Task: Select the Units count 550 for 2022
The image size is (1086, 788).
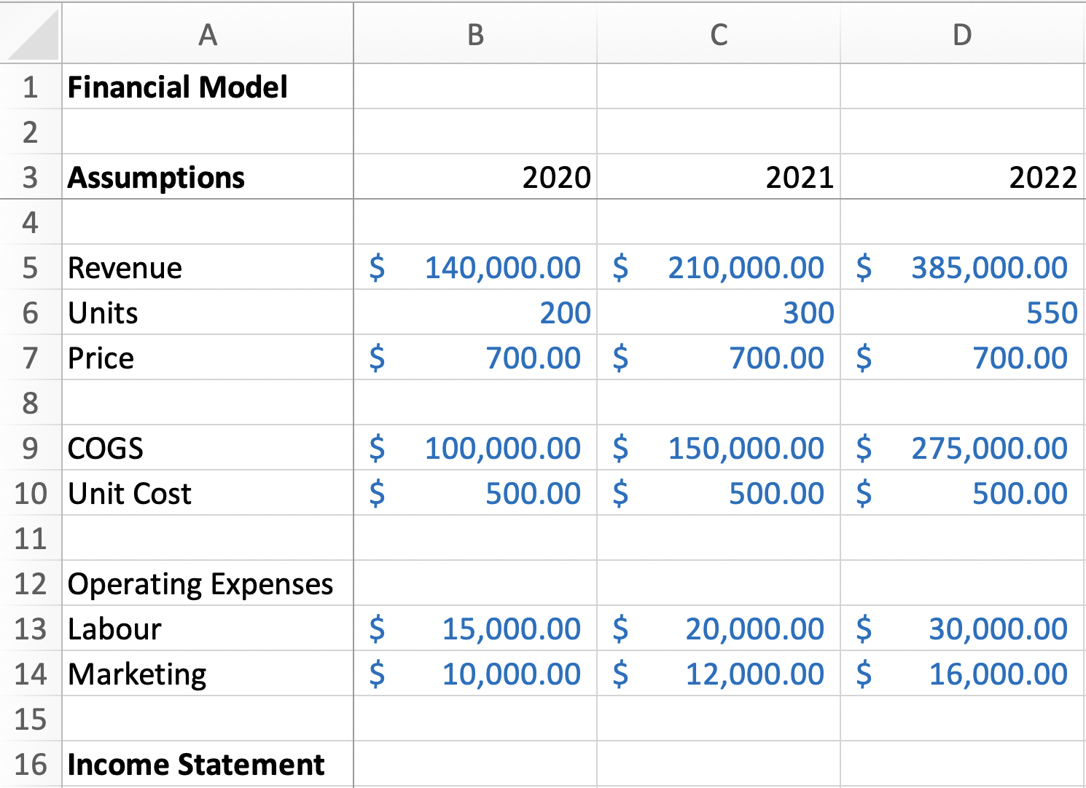Action: click(962, 312)
